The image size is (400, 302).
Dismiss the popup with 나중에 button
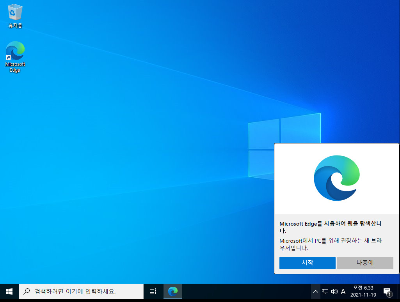pyautogui.click(x=365, y=263)
